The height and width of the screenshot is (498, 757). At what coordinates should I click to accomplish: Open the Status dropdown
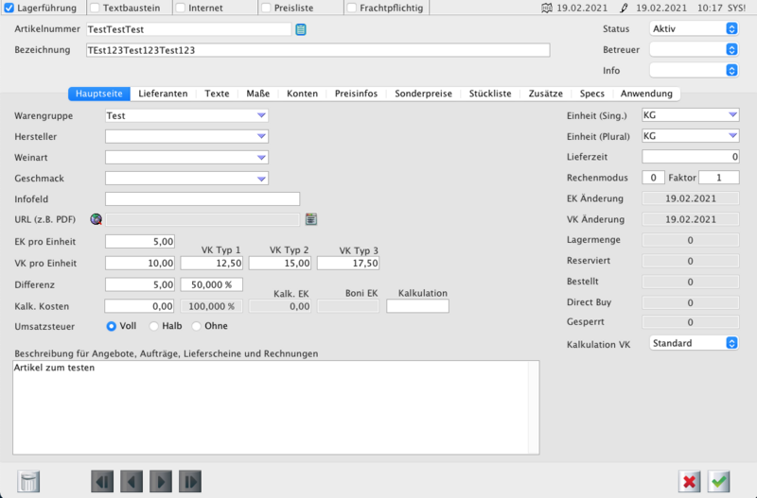(x=694, y=28)
